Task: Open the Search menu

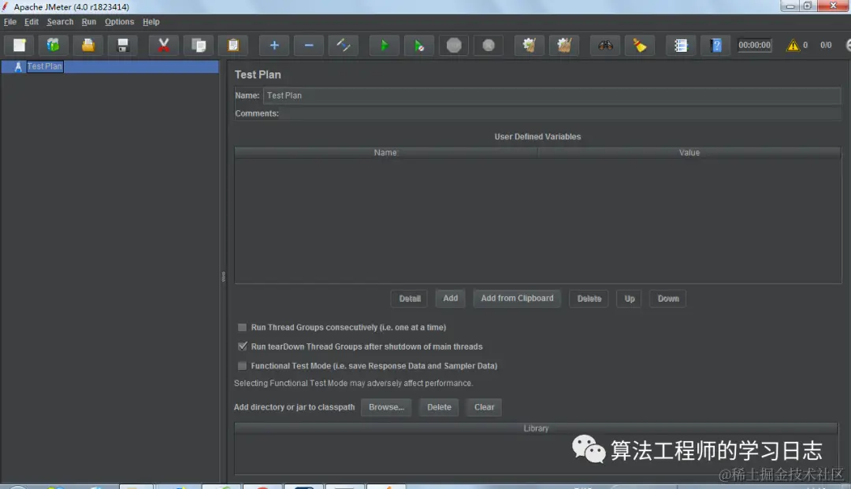Action: [x=60, y=22]
